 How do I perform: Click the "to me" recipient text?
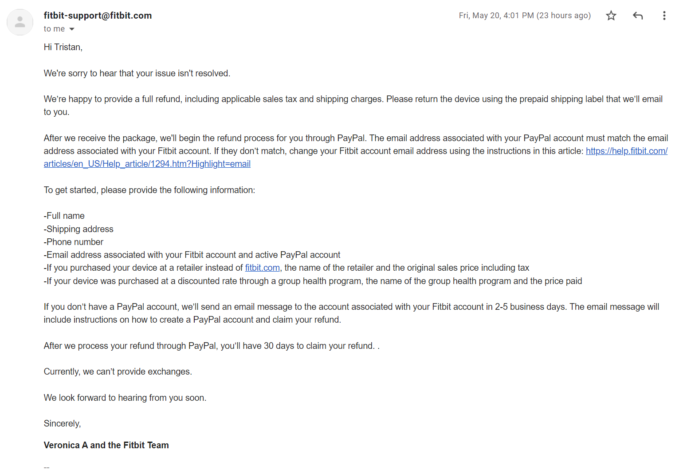54,29
